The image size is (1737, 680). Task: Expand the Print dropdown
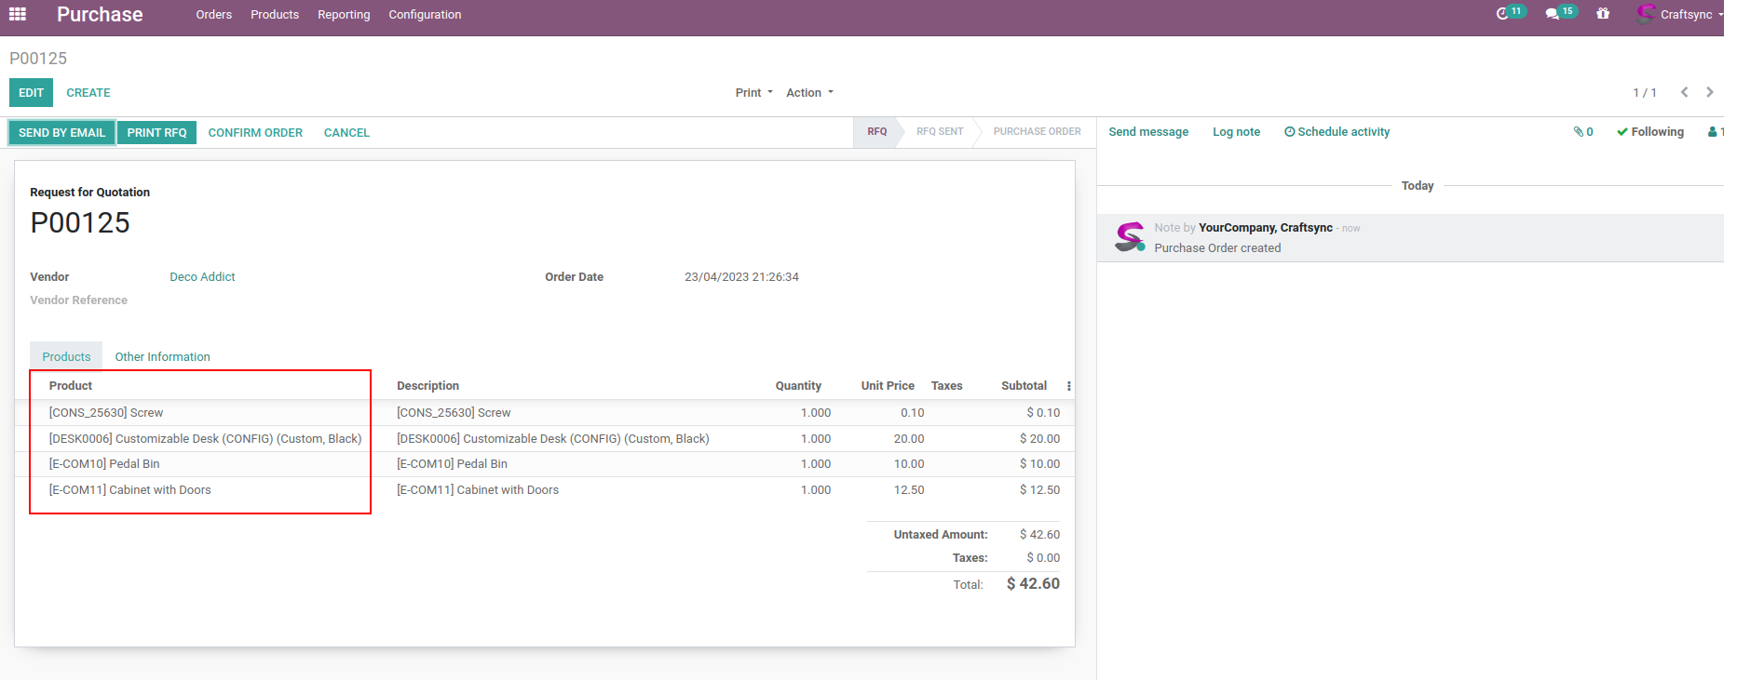(753, 93)
